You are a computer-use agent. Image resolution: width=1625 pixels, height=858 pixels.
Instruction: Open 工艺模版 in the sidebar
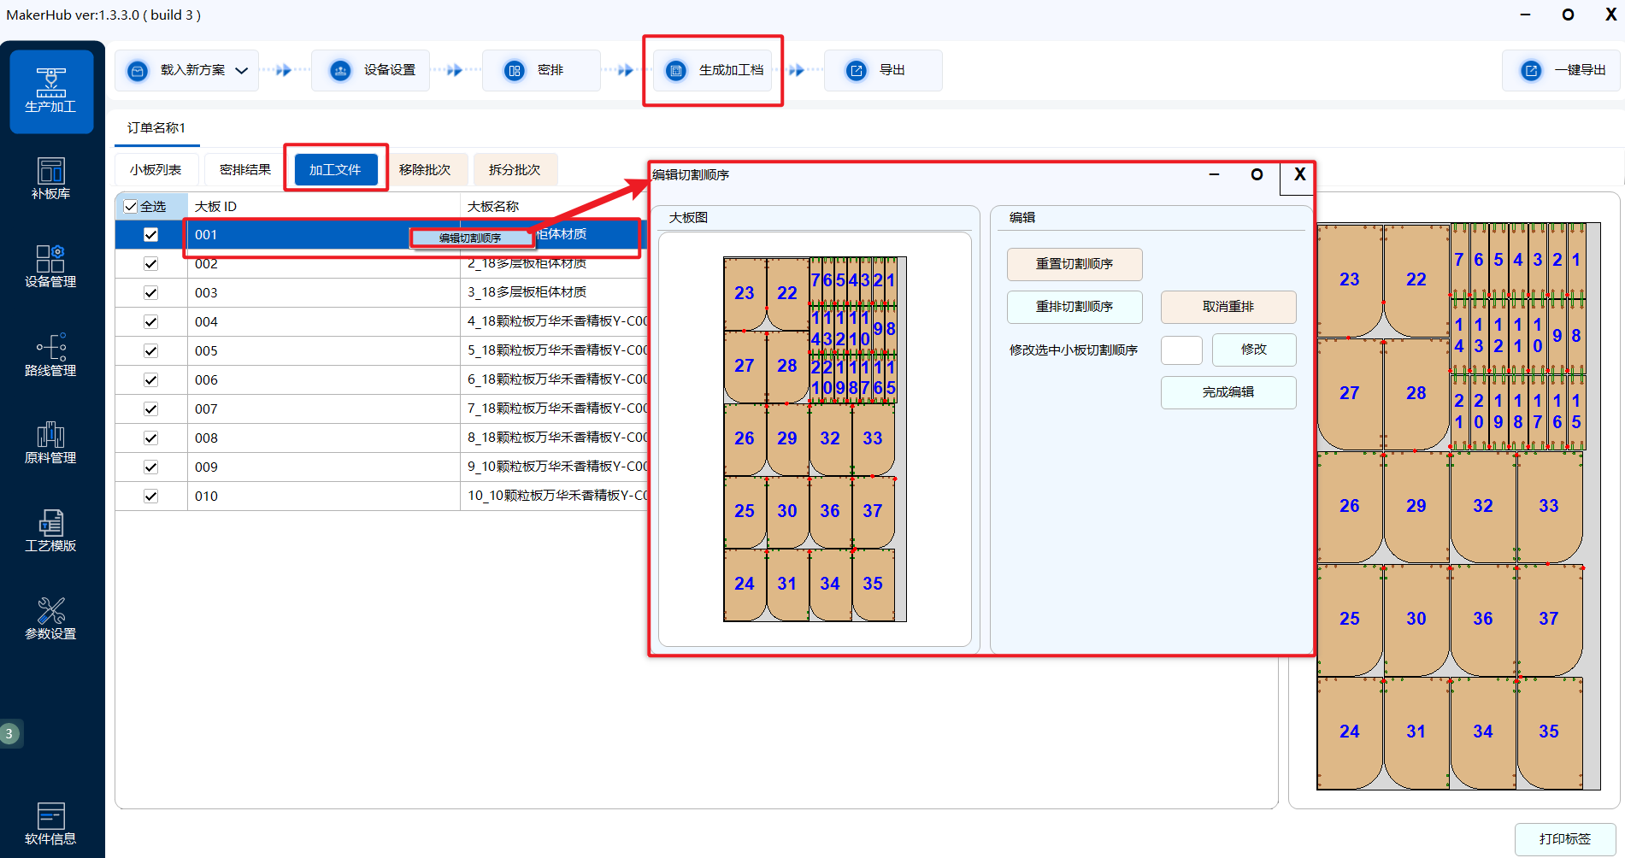[51, 530]
